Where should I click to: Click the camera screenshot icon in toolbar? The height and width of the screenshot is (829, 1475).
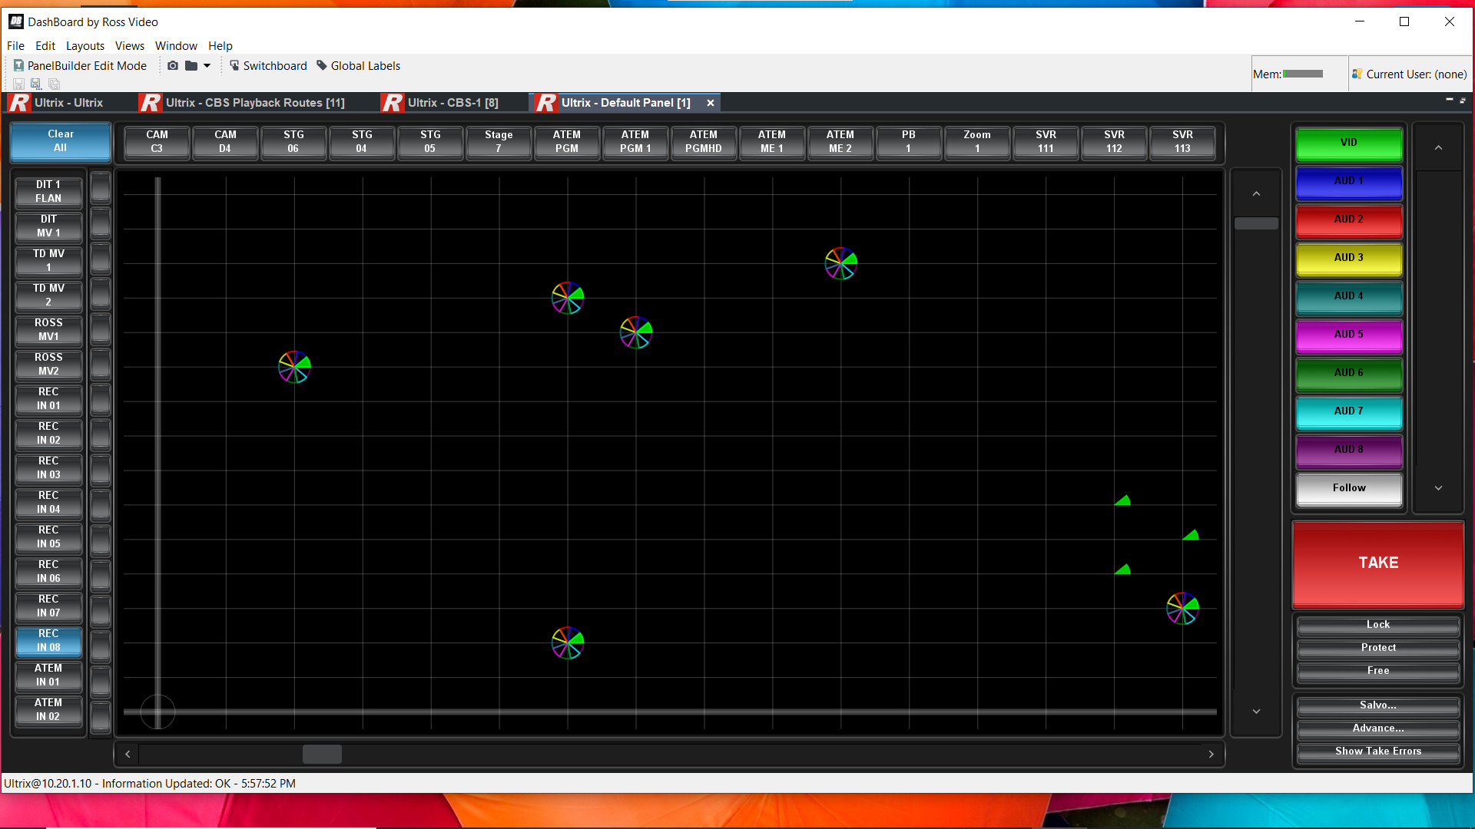pos(173,66)
